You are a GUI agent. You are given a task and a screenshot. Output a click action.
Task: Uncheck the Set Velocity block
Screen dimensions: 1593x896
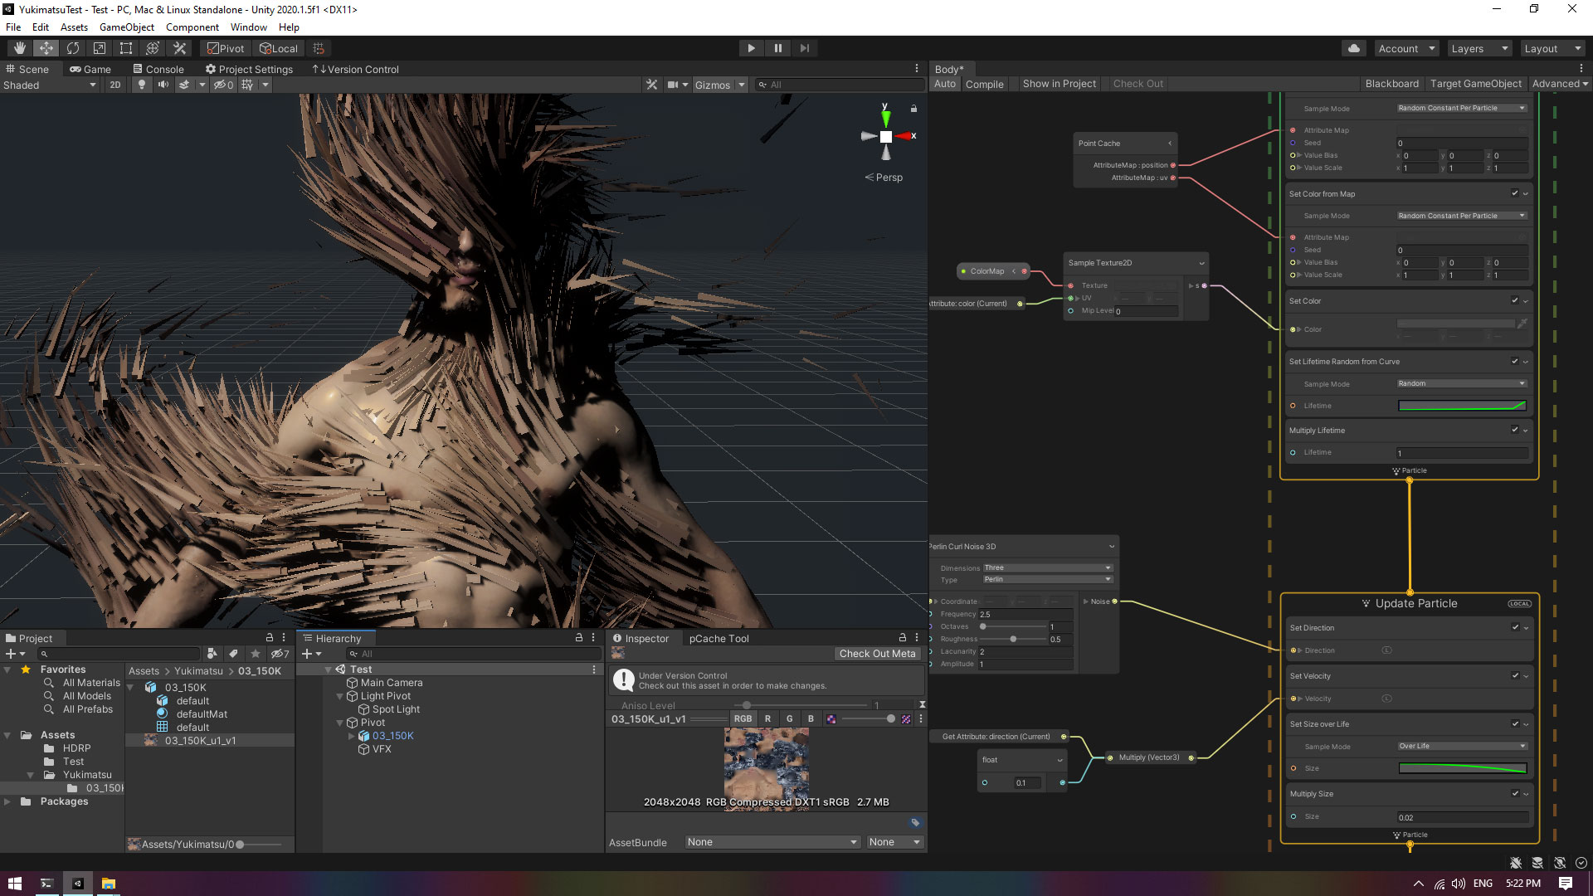pos(1514,675)
